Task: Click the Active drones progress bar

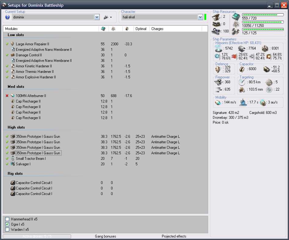Action: click(x=37, y=236)
